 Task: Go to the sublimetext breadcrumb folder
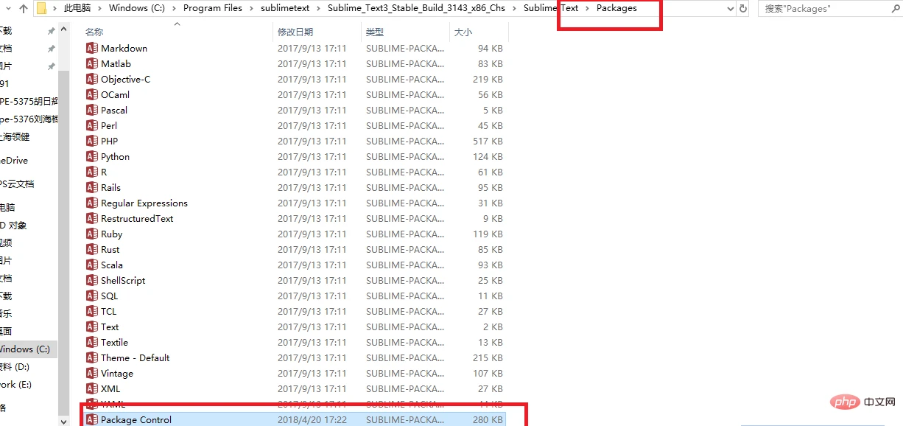(x=285, y=9)
